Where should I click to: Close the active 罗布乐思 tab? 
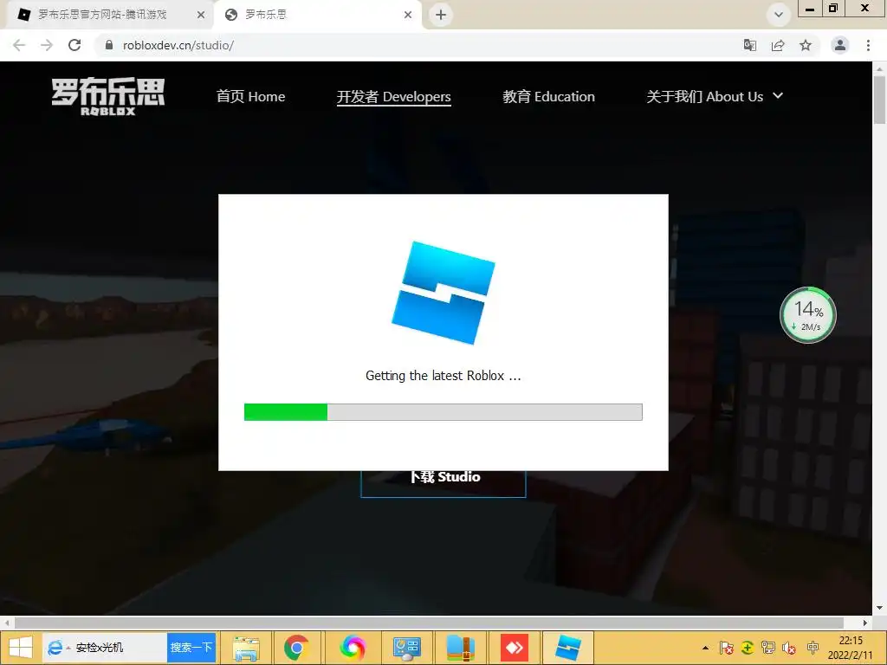point(408,15)
